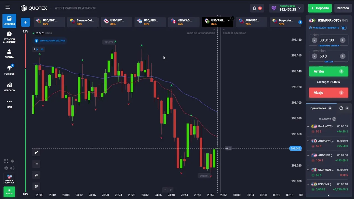Change chart type candlestick icon
Screen dimensions: 354x199
point(36,175)
